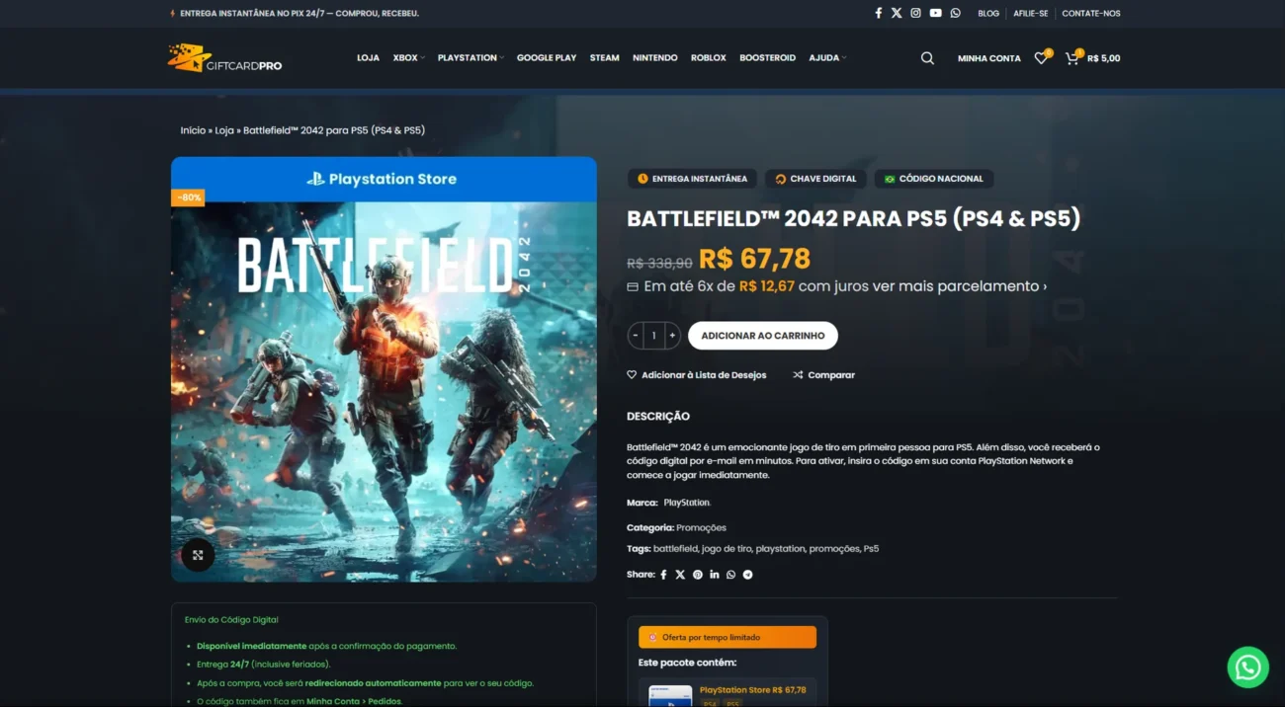Open Blog link in top bar

(x=988, y=13)
